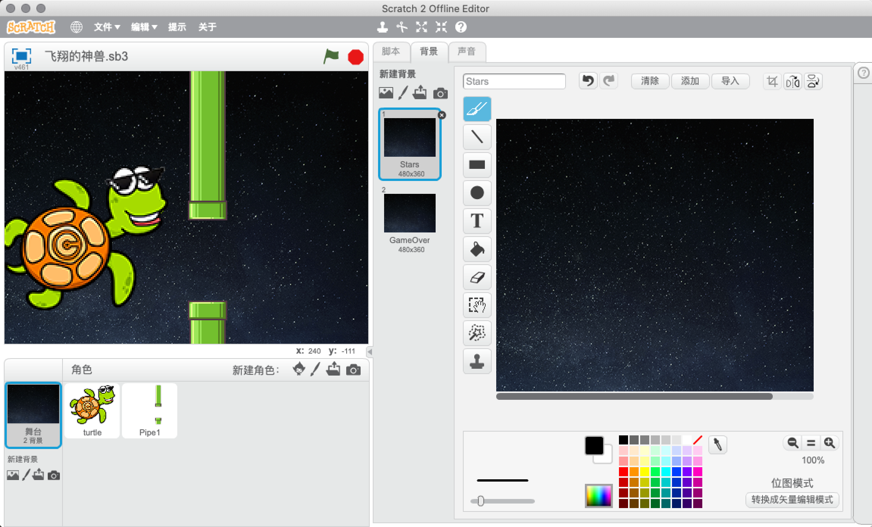Select the Brush paint tool
The height and width of the screenshot is (527, 872).
coord(477,109)
